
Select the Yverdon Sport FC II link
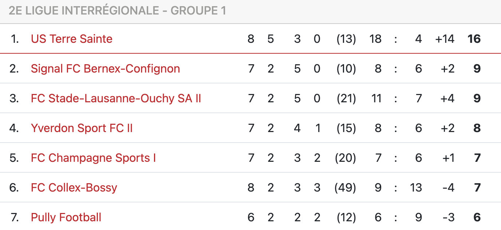[x=82, y=128]
